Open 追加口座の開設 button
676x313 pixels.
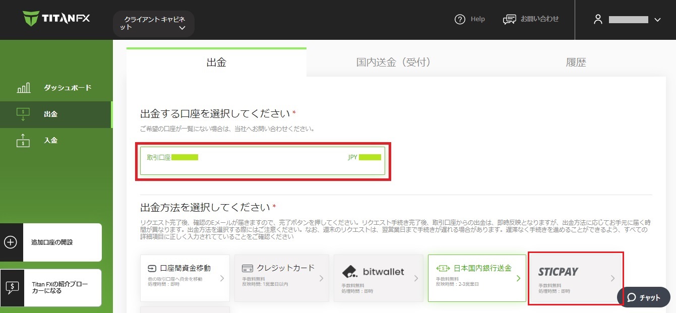click(50, 242)
